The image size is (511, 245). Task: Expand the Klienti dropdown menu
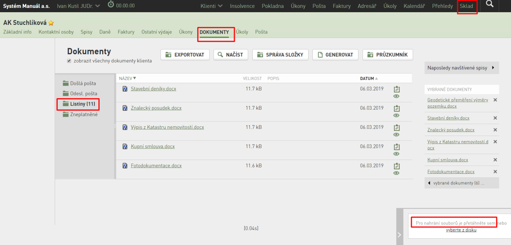[x=212, y=6]
